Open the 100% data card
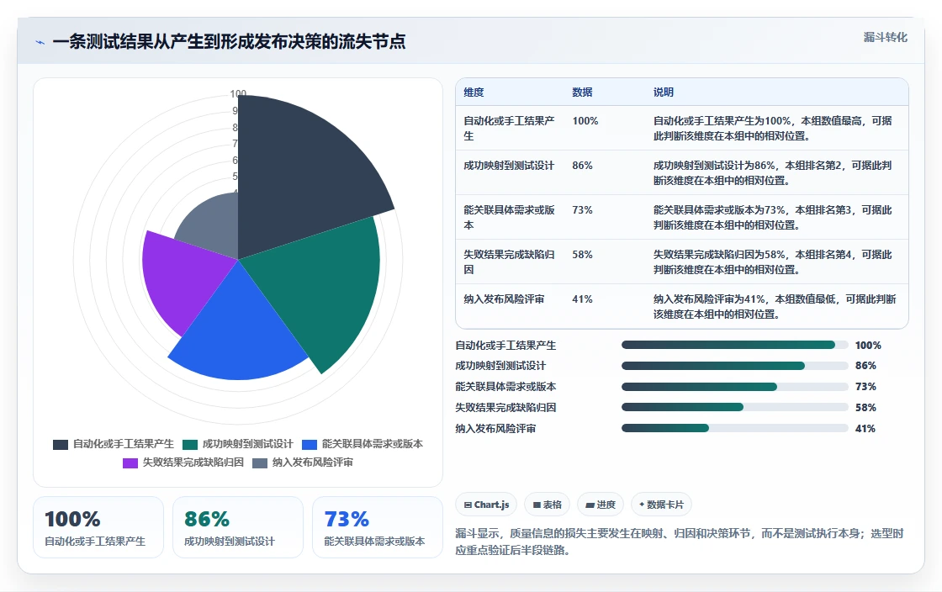The image size is (942, 592). [x=98, y=527]
